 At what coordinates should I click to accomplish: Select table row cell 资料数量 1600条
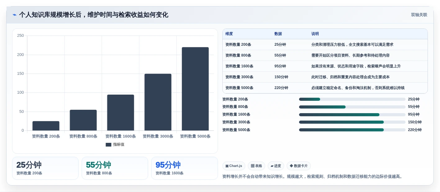click(x=239, y=66)
